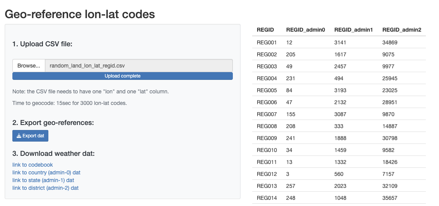439x206 pixels.
Task: Click admin2 value 7157 in REG012 row
Action: (x=388, y=174)
